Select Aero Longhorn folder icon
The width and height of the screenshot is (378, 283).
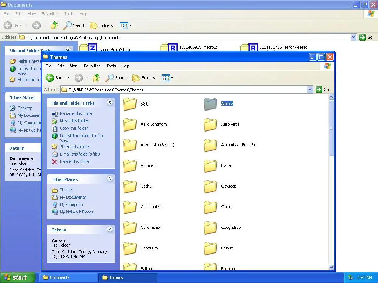130,125
